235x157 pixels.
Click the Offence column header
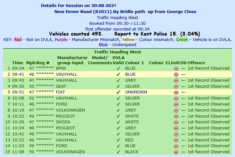tap(196, 63)
